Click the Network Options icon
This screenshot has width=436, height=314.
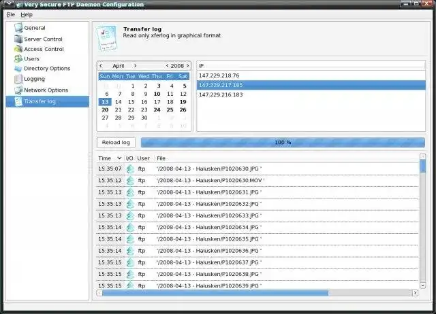[x=18, y=90]
